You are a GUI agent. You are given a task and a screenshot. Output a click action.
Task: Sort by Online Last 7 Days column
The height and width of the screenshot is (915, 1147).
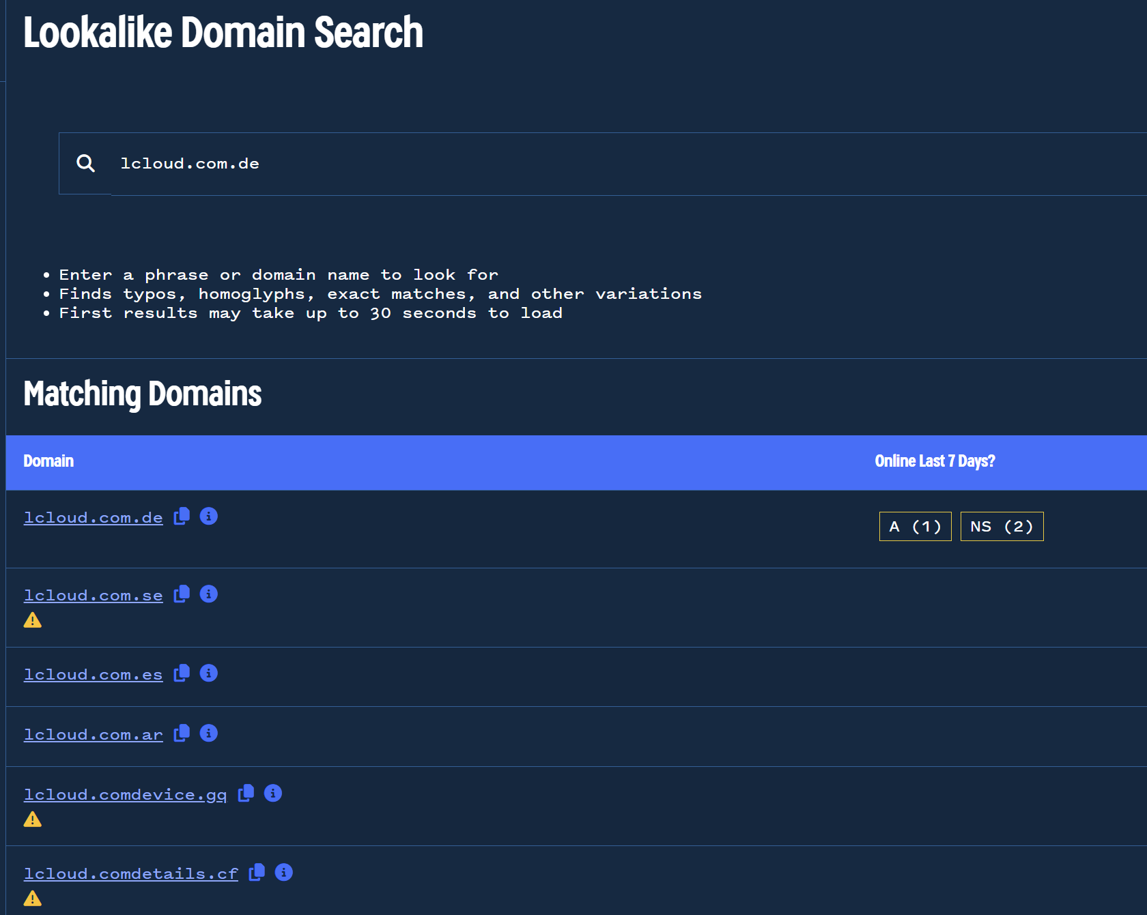935,461
